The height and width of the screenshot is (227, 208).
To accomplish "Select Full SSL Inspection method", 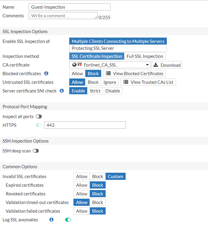I will [145, 56].
